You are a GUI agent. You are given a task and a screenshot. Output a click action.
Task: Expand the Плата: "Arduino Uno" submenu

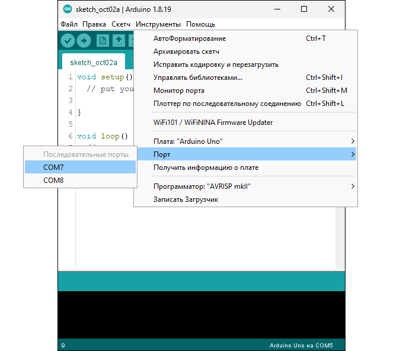[245, 141]
